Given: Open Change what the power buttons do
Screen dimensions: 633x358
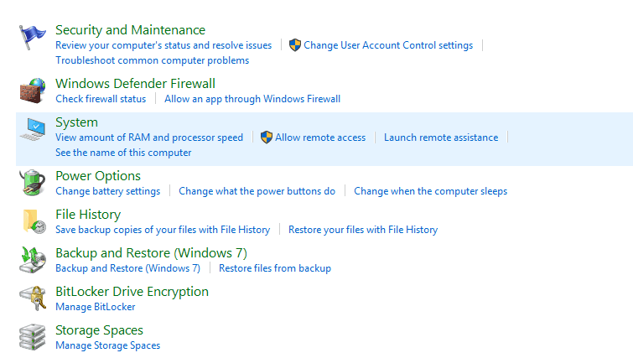Looking at the screenshot, I should 257,191.
